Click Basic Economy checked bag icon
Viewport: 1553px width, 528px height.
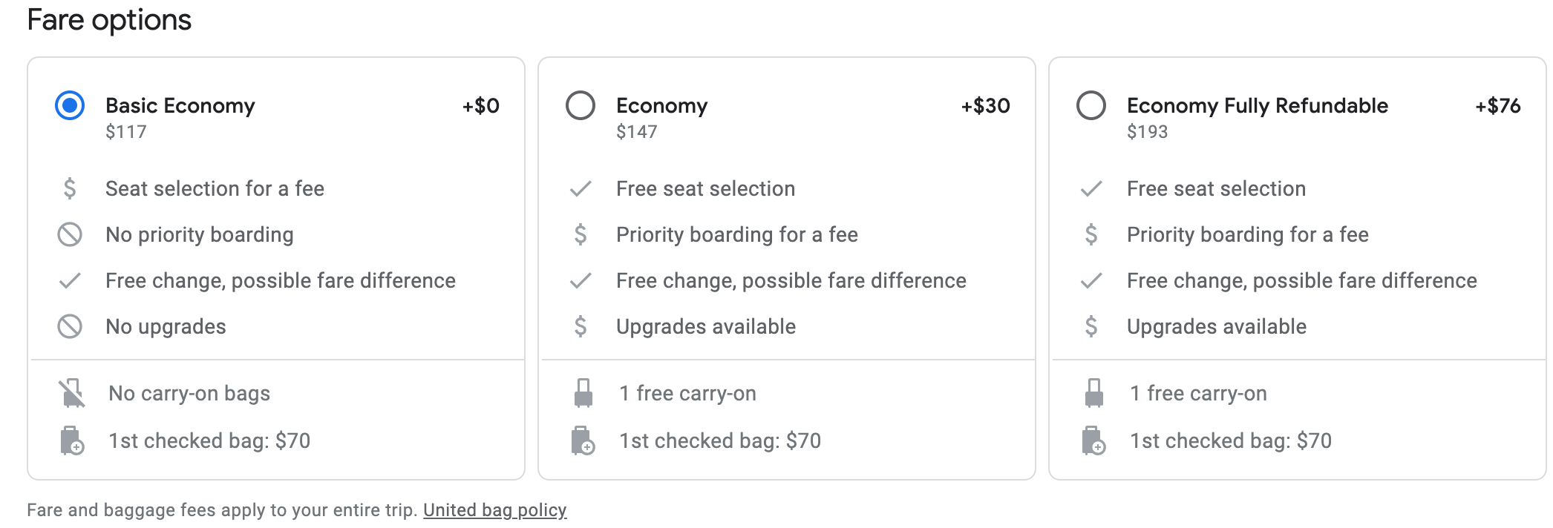(71, 440)
